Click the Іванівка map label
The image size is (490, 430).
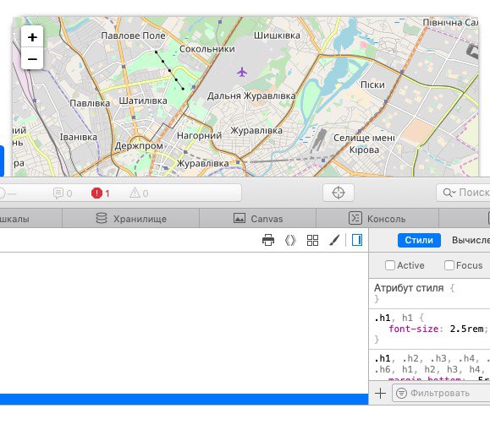click(x=79, y=137)
